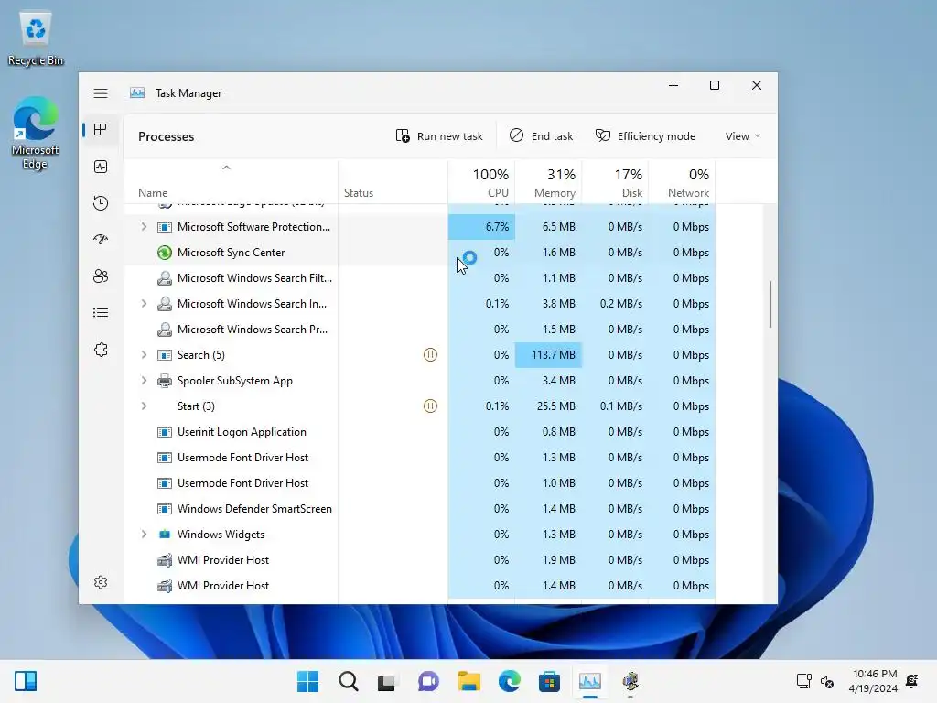Open Task Manager settings gear

tap(101, 582)
